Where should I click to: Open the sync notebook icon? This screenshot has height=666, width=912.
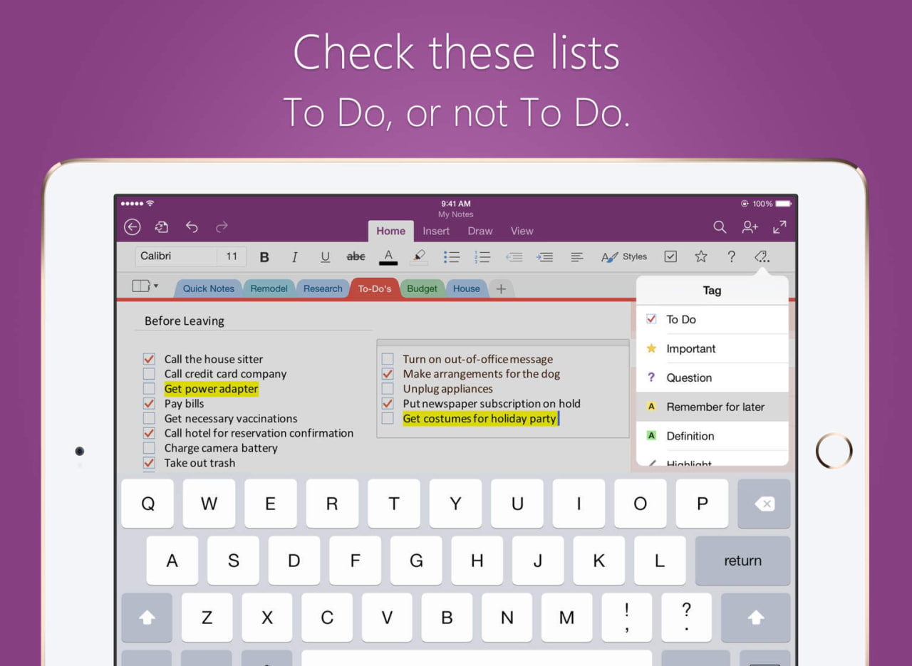(x=162, y=227)
